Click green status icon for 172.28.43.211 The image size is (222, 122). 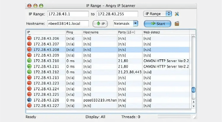pos(29,66)
